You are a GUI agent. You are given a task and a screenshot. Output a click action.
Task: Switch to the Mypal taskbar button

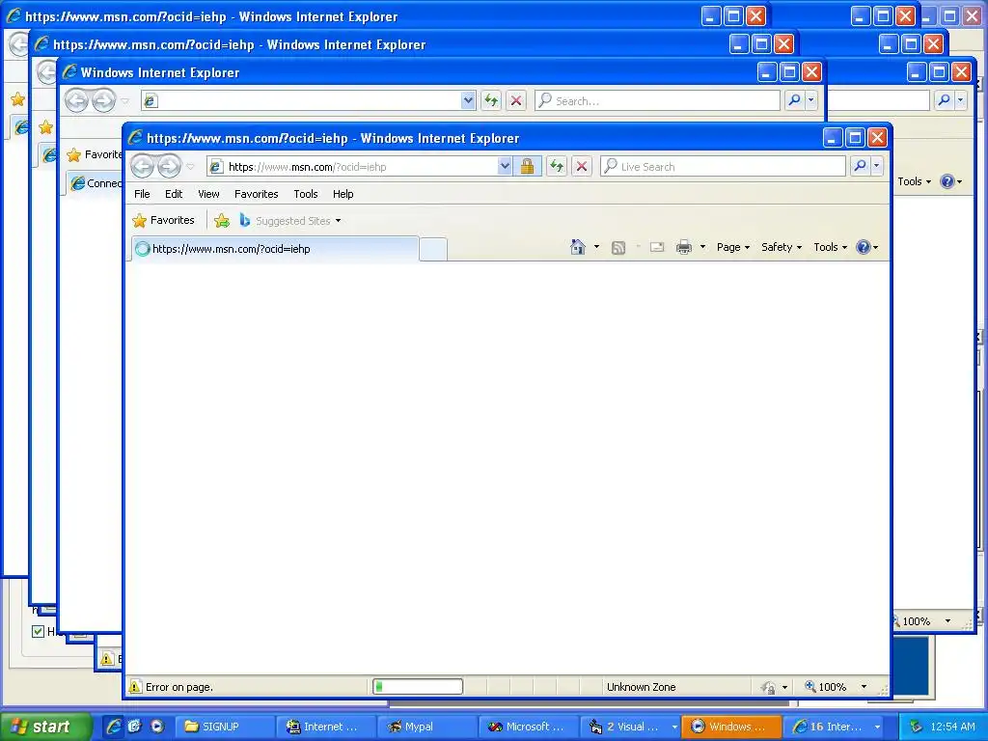(x=427, y=727)
